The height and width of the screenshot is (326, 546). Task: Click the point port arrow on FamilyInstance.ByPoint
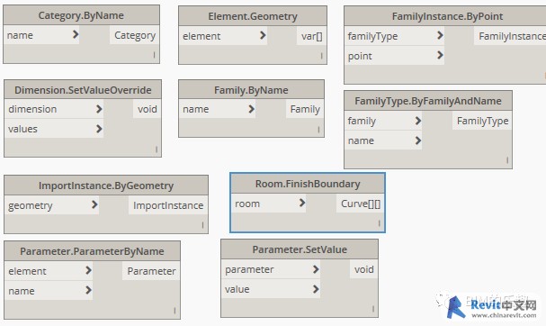click(440, 55)
